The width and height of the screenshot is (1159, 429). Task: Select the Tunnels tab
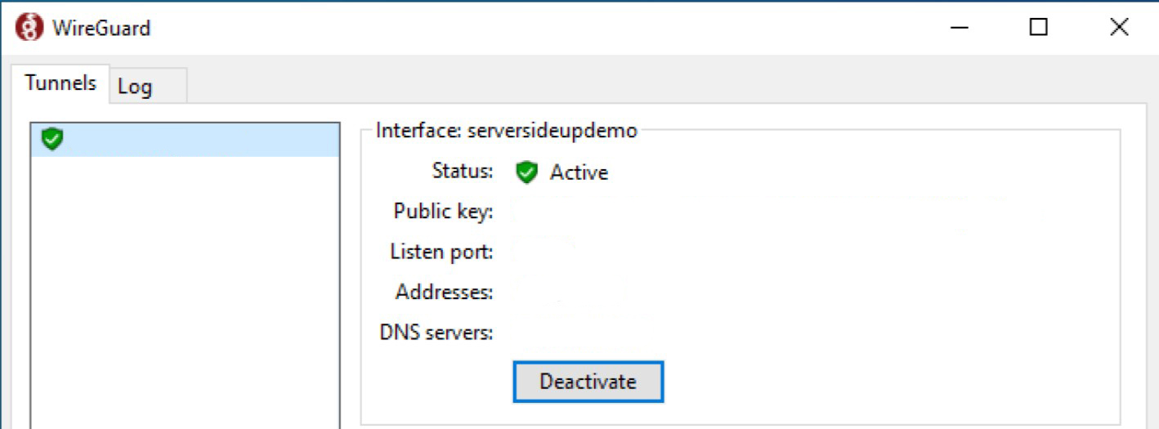click(60, 83)
